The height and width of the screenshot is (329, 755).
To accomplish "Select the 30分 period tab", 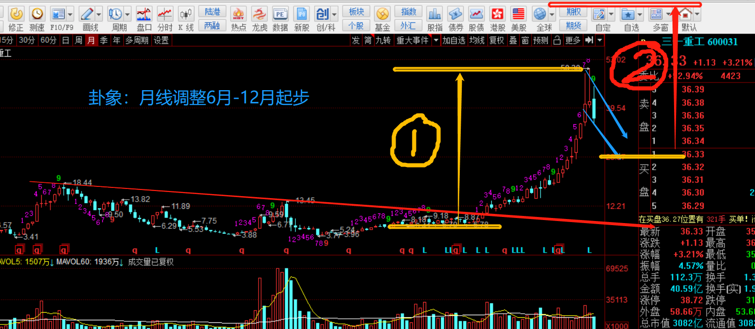I will click(x=26, y=40).
